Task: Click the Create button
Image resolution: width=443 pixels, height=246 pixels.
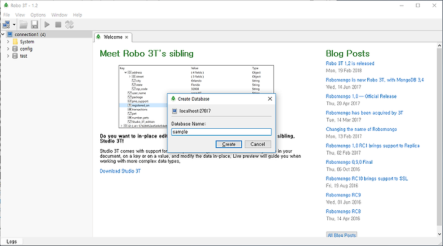Action: (228, 144)
